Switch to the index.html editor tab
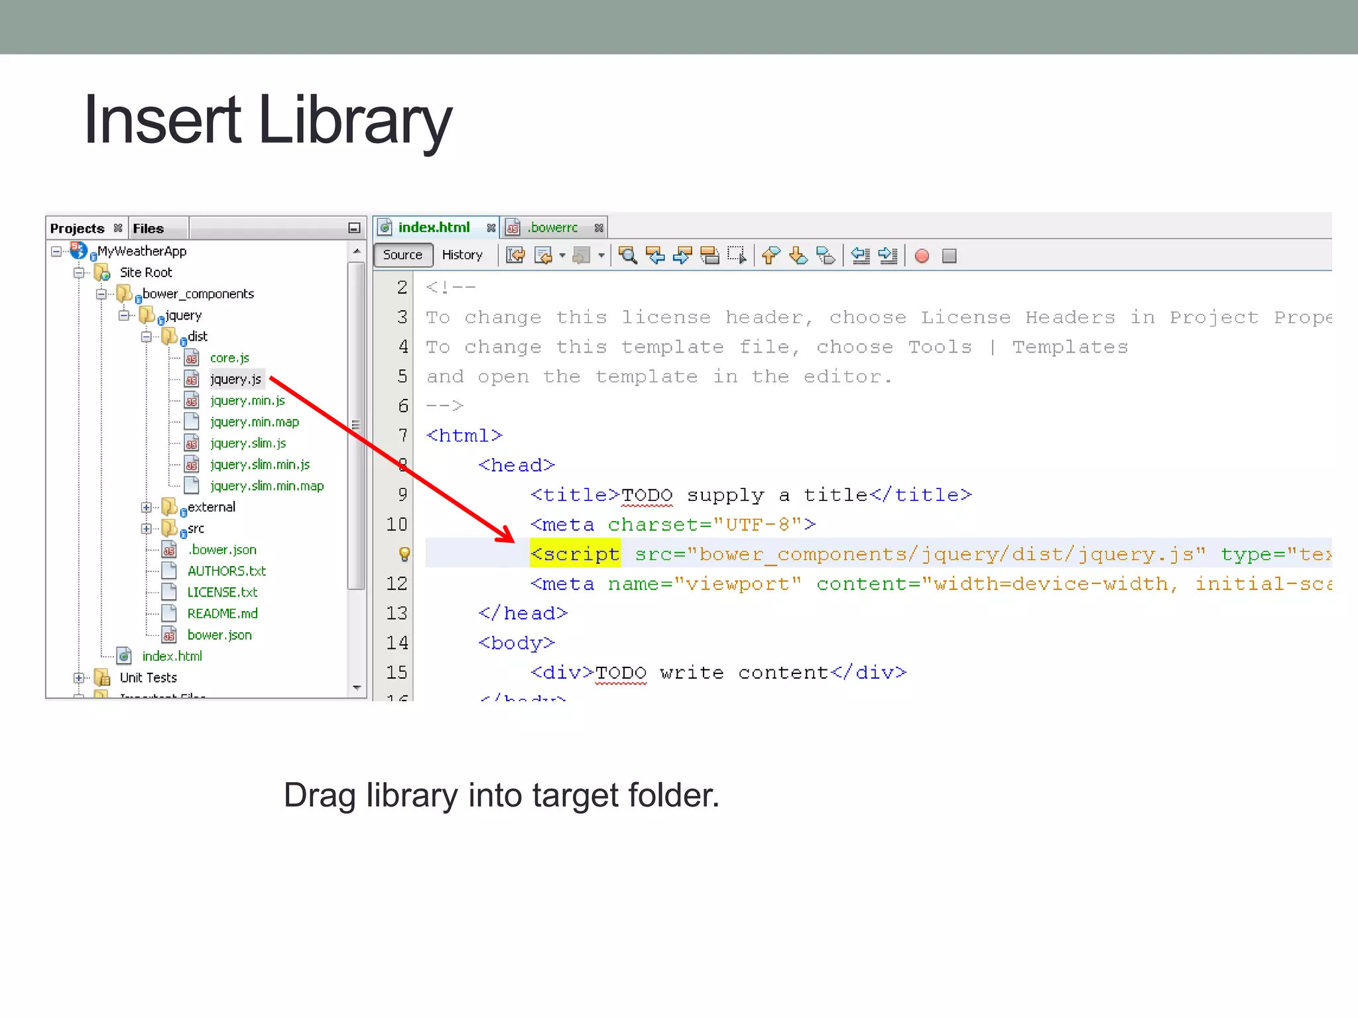Viewport: 1358px width, 1018px height. pos(434,227)
